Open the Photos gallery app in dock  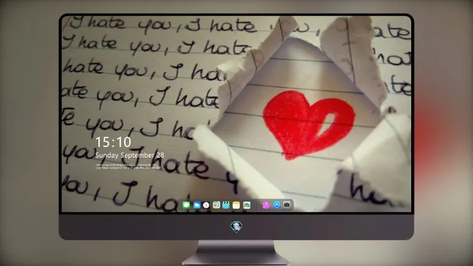click(247, 205)
